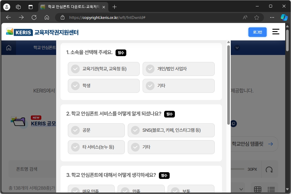Screen dimensions: 291x194
Task: Select 보통 option
Action: click(191, 189)
